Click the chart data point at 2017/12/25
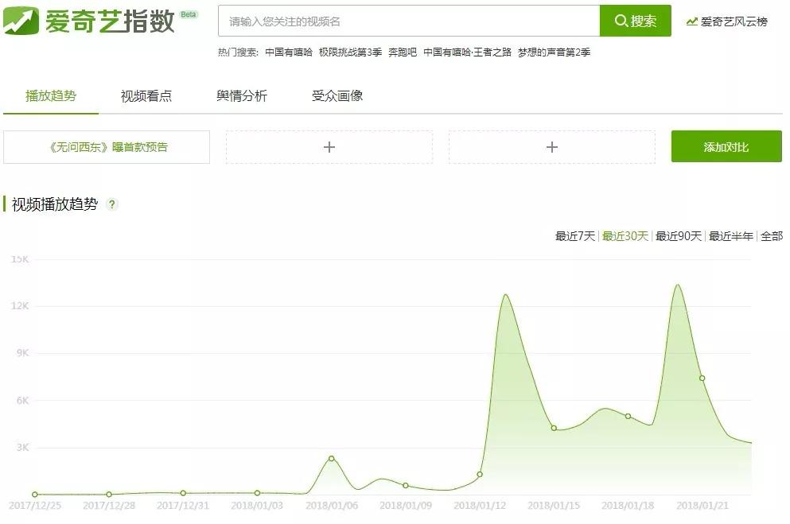 pyautogui.click(x=35, y=495)
